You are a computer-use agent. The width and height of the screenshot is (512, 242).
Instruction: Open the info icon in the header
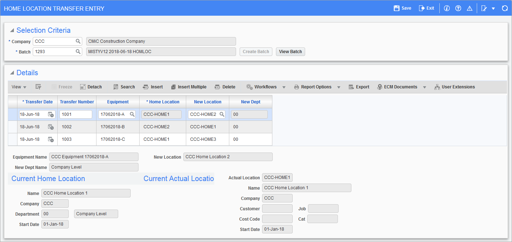click(446, 8)
